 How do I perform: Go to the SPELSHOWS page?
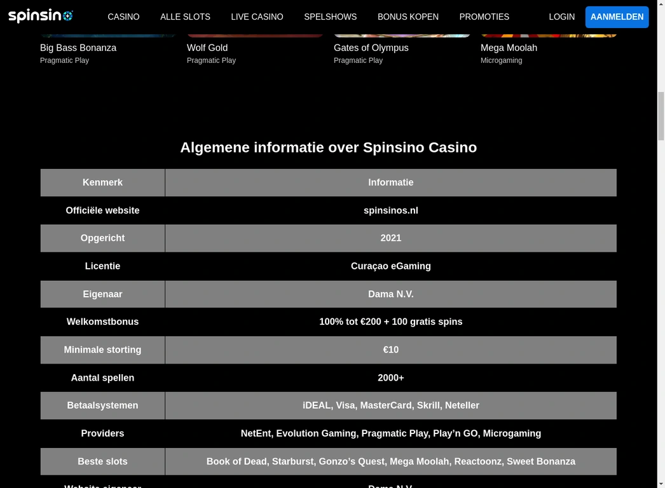pyautogui.click(x=330, y=17)
